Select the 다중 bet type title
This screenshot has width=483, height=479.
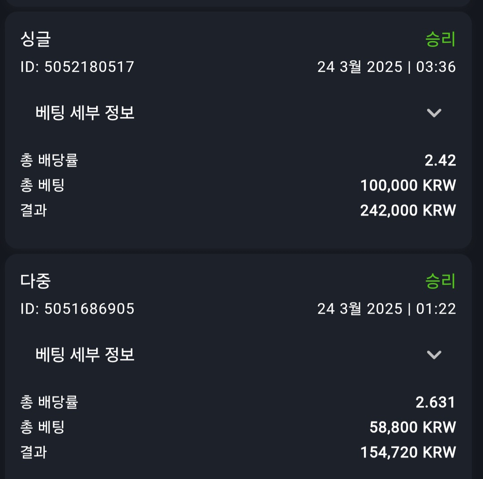[36, 281]
